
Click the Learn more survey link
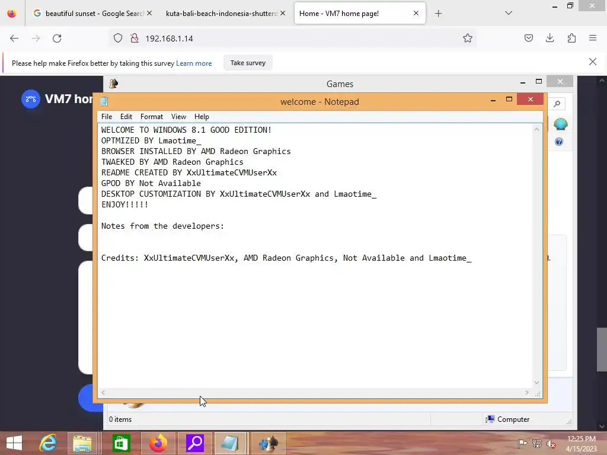[194, 63]
